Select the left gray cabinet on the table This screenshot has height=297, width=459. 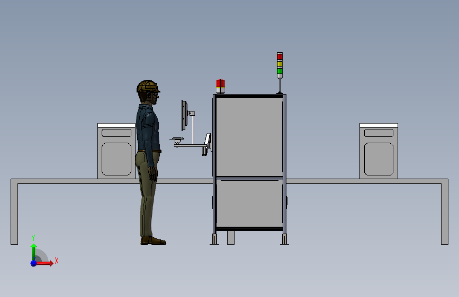point(116,151)
